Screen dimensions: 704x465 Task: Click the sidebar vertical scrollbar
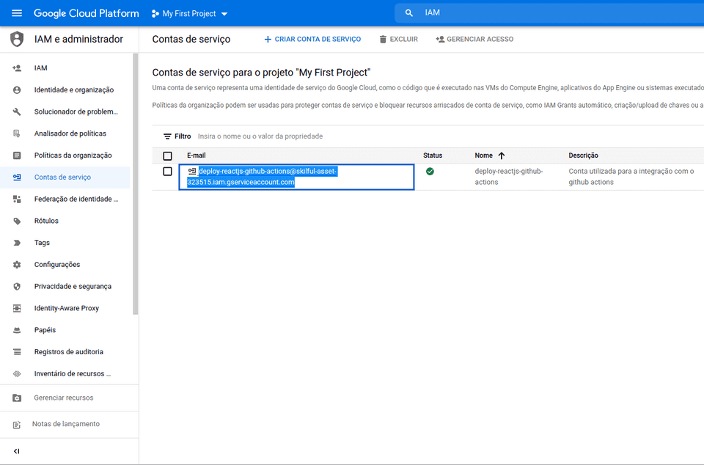click(x=135, y=183)
